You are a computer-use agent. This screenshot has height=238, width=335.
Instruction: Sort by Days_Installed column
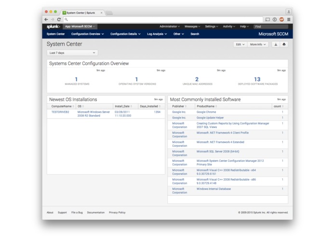coord(150,106)
